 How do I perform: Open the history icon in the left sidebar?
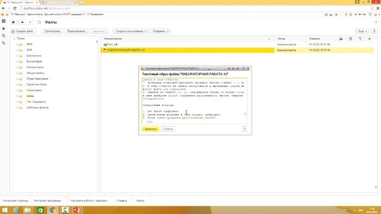point(4,36)
